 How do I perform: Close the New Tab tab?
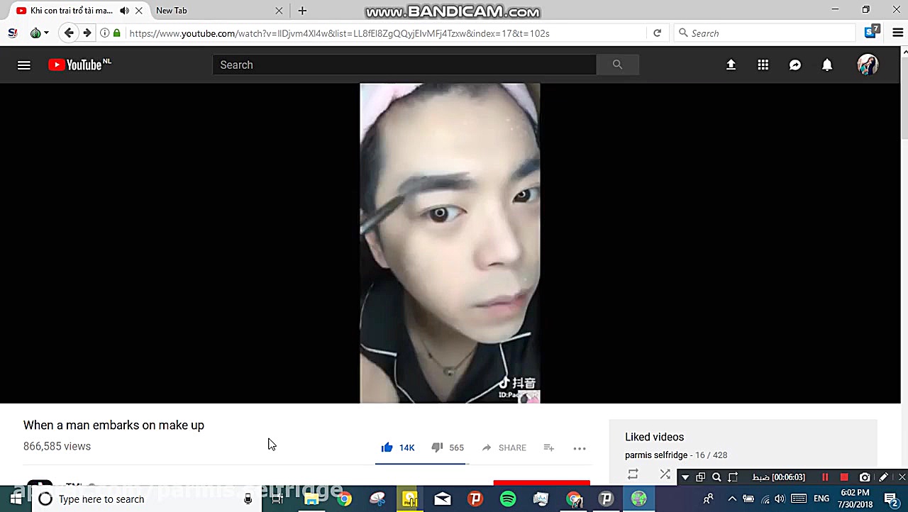(279, 11)
